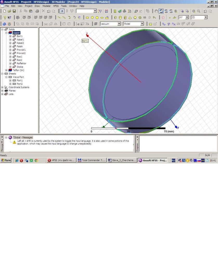This screenshot has width=218, height=266.
Task: Create a new project with the New icon
Action: tap(5, 11)
